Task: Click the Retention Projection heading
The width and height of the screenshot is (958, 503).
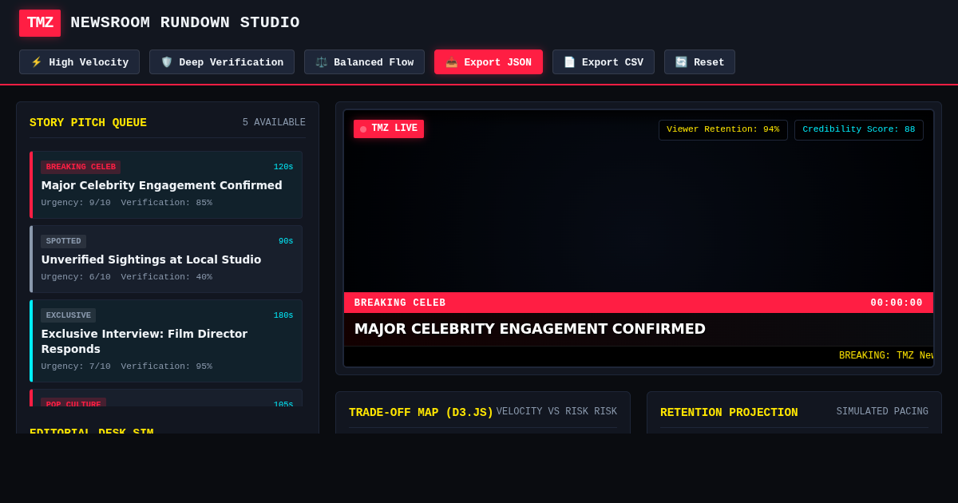Action: [x=729, y=413]
